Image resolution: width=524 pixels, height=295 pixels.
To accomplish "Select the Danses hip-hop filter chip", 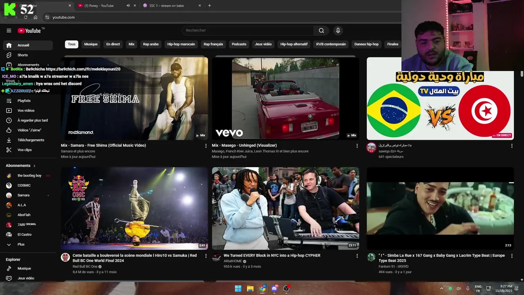I will point(366,44).
